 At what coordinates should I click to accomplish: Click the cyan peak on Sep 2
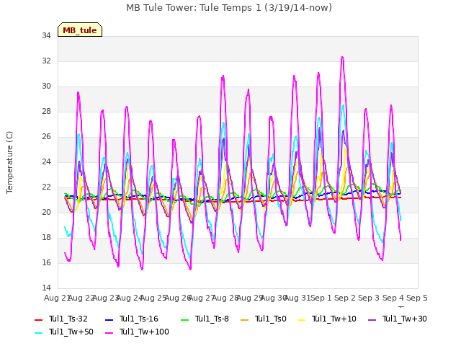[x=343, y=105]
